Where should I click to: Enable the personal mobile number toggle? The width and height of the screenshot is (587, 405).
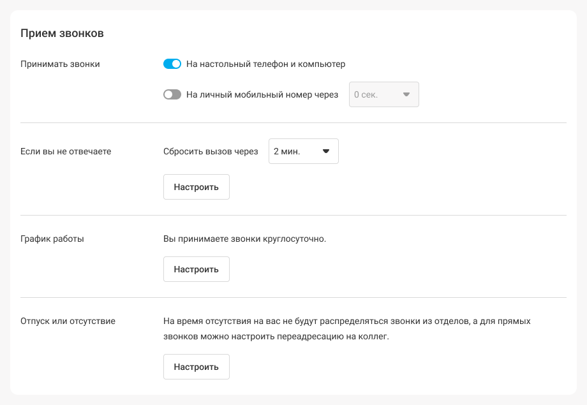pyautogui.click(x=172, y=94)
